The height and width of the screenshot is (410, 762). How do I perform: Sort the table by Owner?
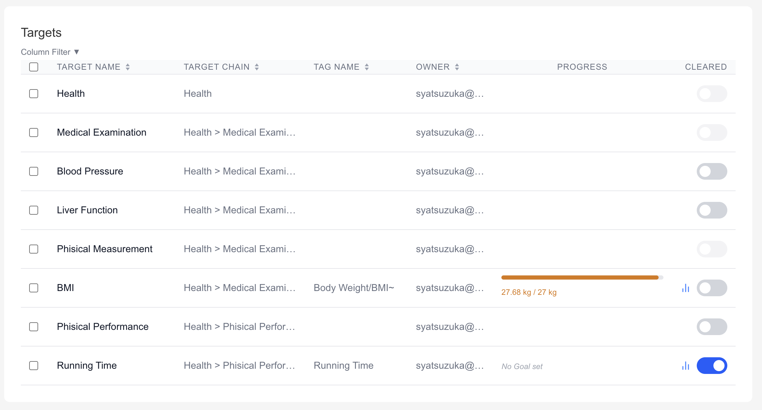coord(458,67)
